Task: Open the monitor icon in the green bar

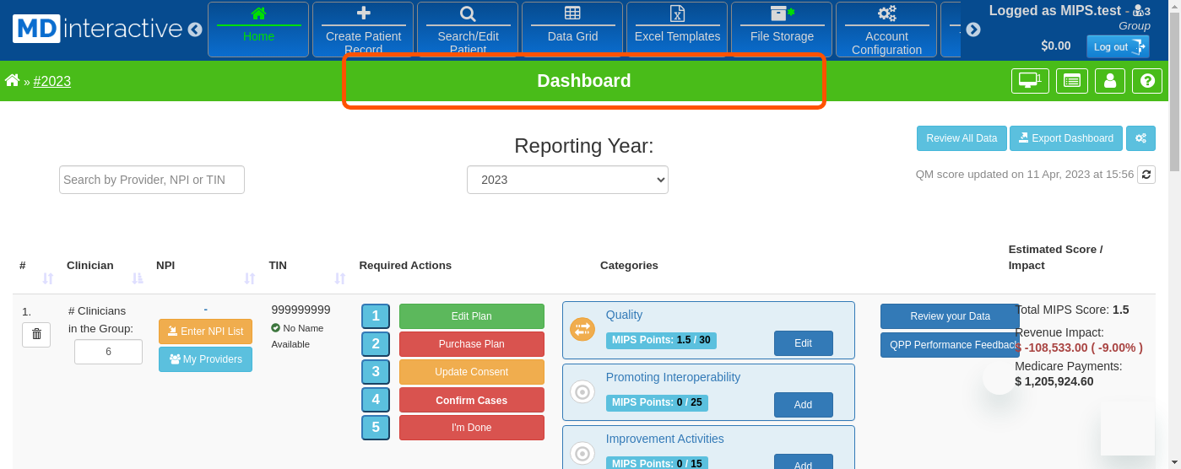Action: [1029, 81]
